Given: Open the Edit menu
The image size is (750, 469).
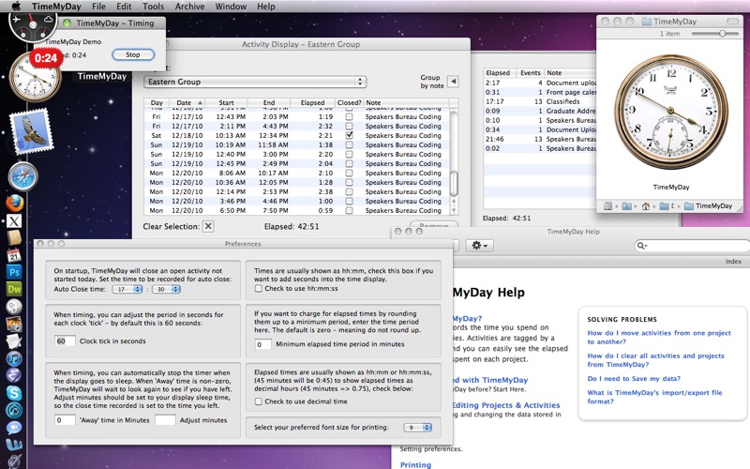Looking at the screenshot, I should [124, 7].
